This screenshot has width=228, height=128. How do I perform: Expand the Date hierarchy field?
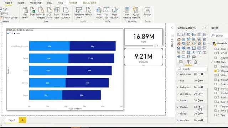[212, 62]
